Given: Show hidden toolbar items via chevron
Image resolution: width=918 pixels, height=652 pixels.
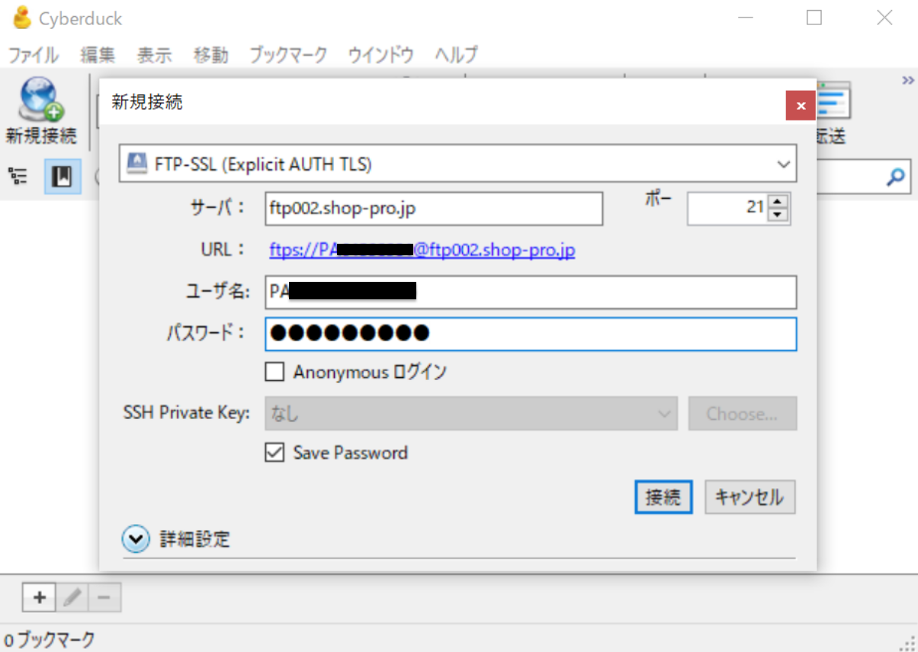Looking at the screenshot, I should coord(907,81).
